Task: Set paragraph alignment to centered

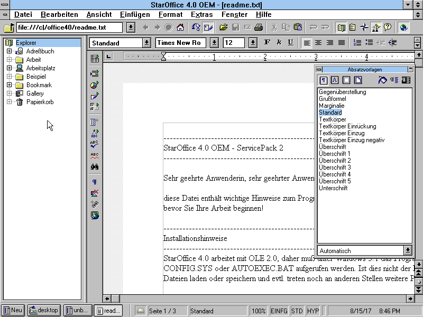Action: [x=318, y=43]
